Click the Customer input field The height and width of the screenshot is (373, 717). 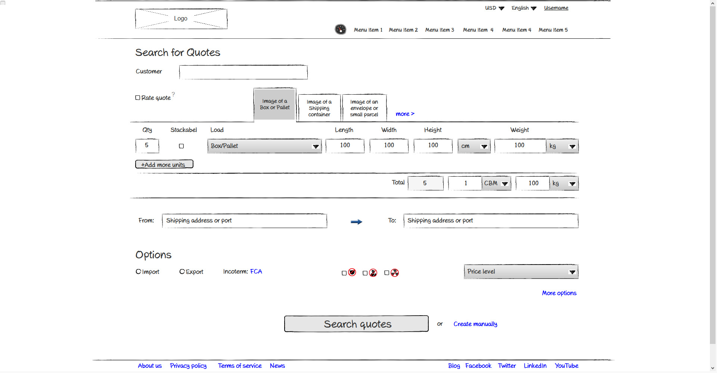tap(243, 72)
